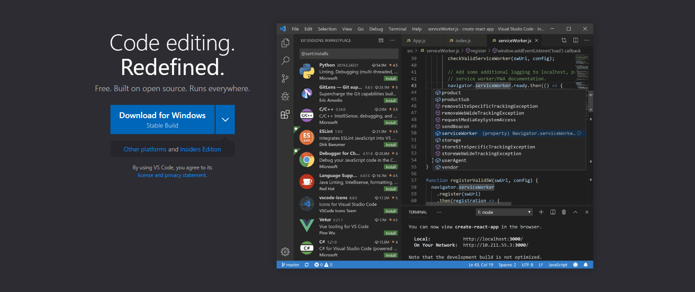
Task: Open notifications bell in status bar
Action: click(x=585, y=265)
